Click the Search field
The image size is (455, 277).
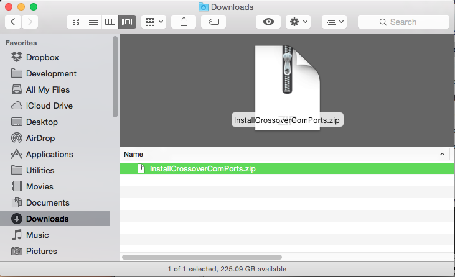403,22
